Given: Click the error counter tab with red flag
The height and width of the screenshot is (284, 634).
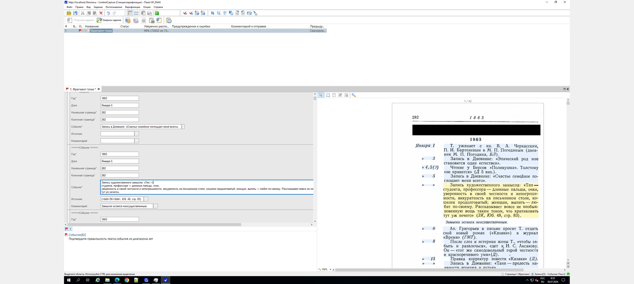Looking at the screenshot, I should click(68, 229).
